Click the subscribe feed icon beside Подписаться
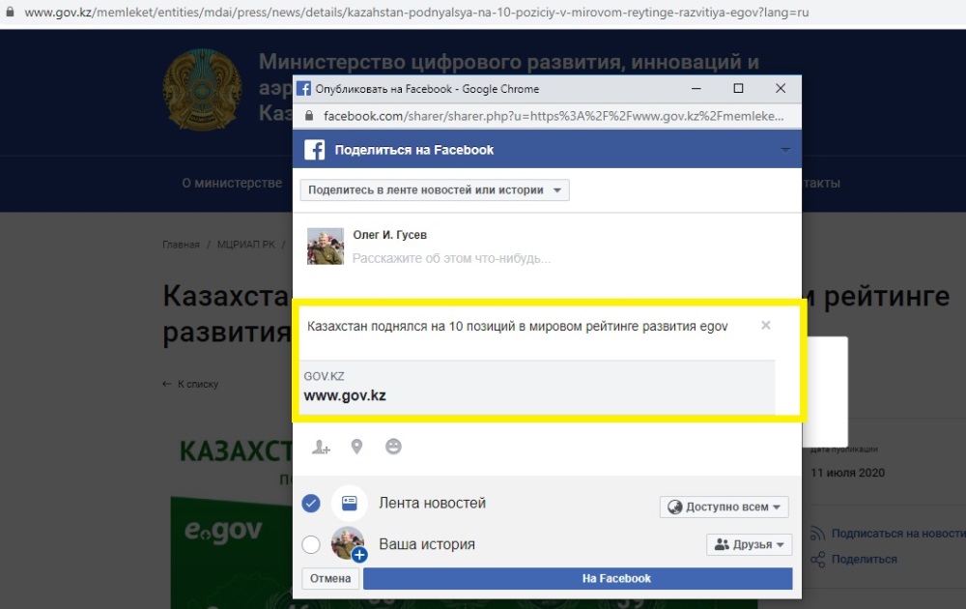The image size is (966, 609). (817, 534)
